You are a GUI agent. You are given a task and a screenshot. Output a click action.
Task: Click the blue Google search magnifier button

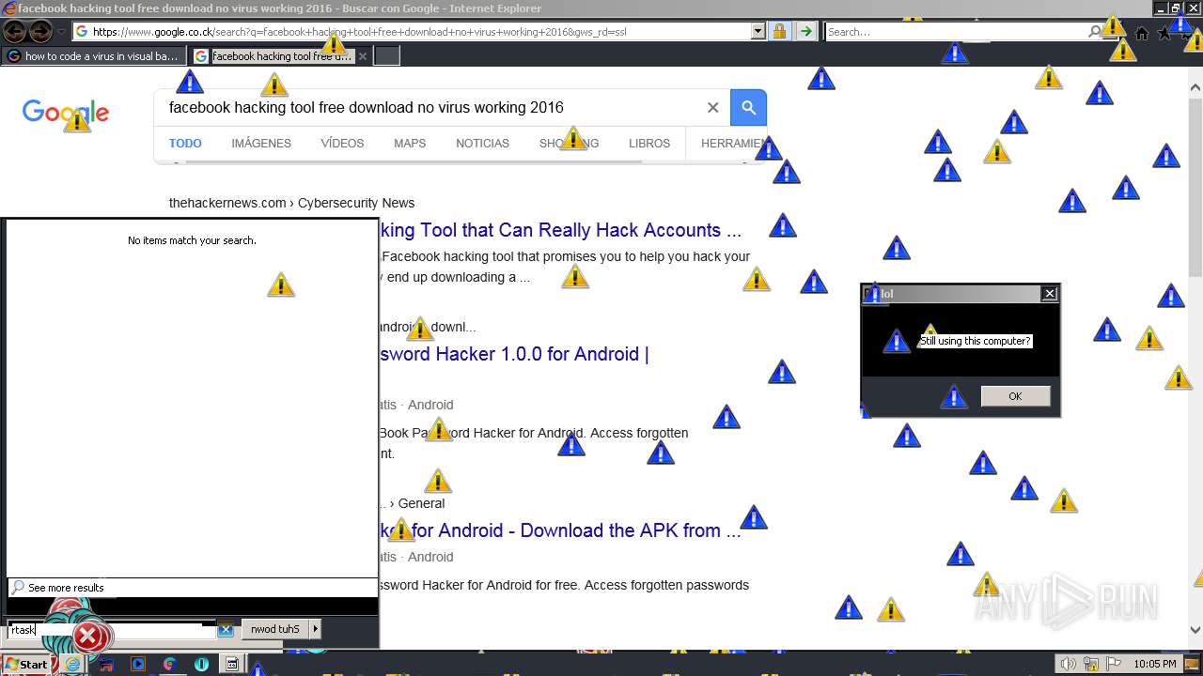pyautogui.click(x=749, y=108)
